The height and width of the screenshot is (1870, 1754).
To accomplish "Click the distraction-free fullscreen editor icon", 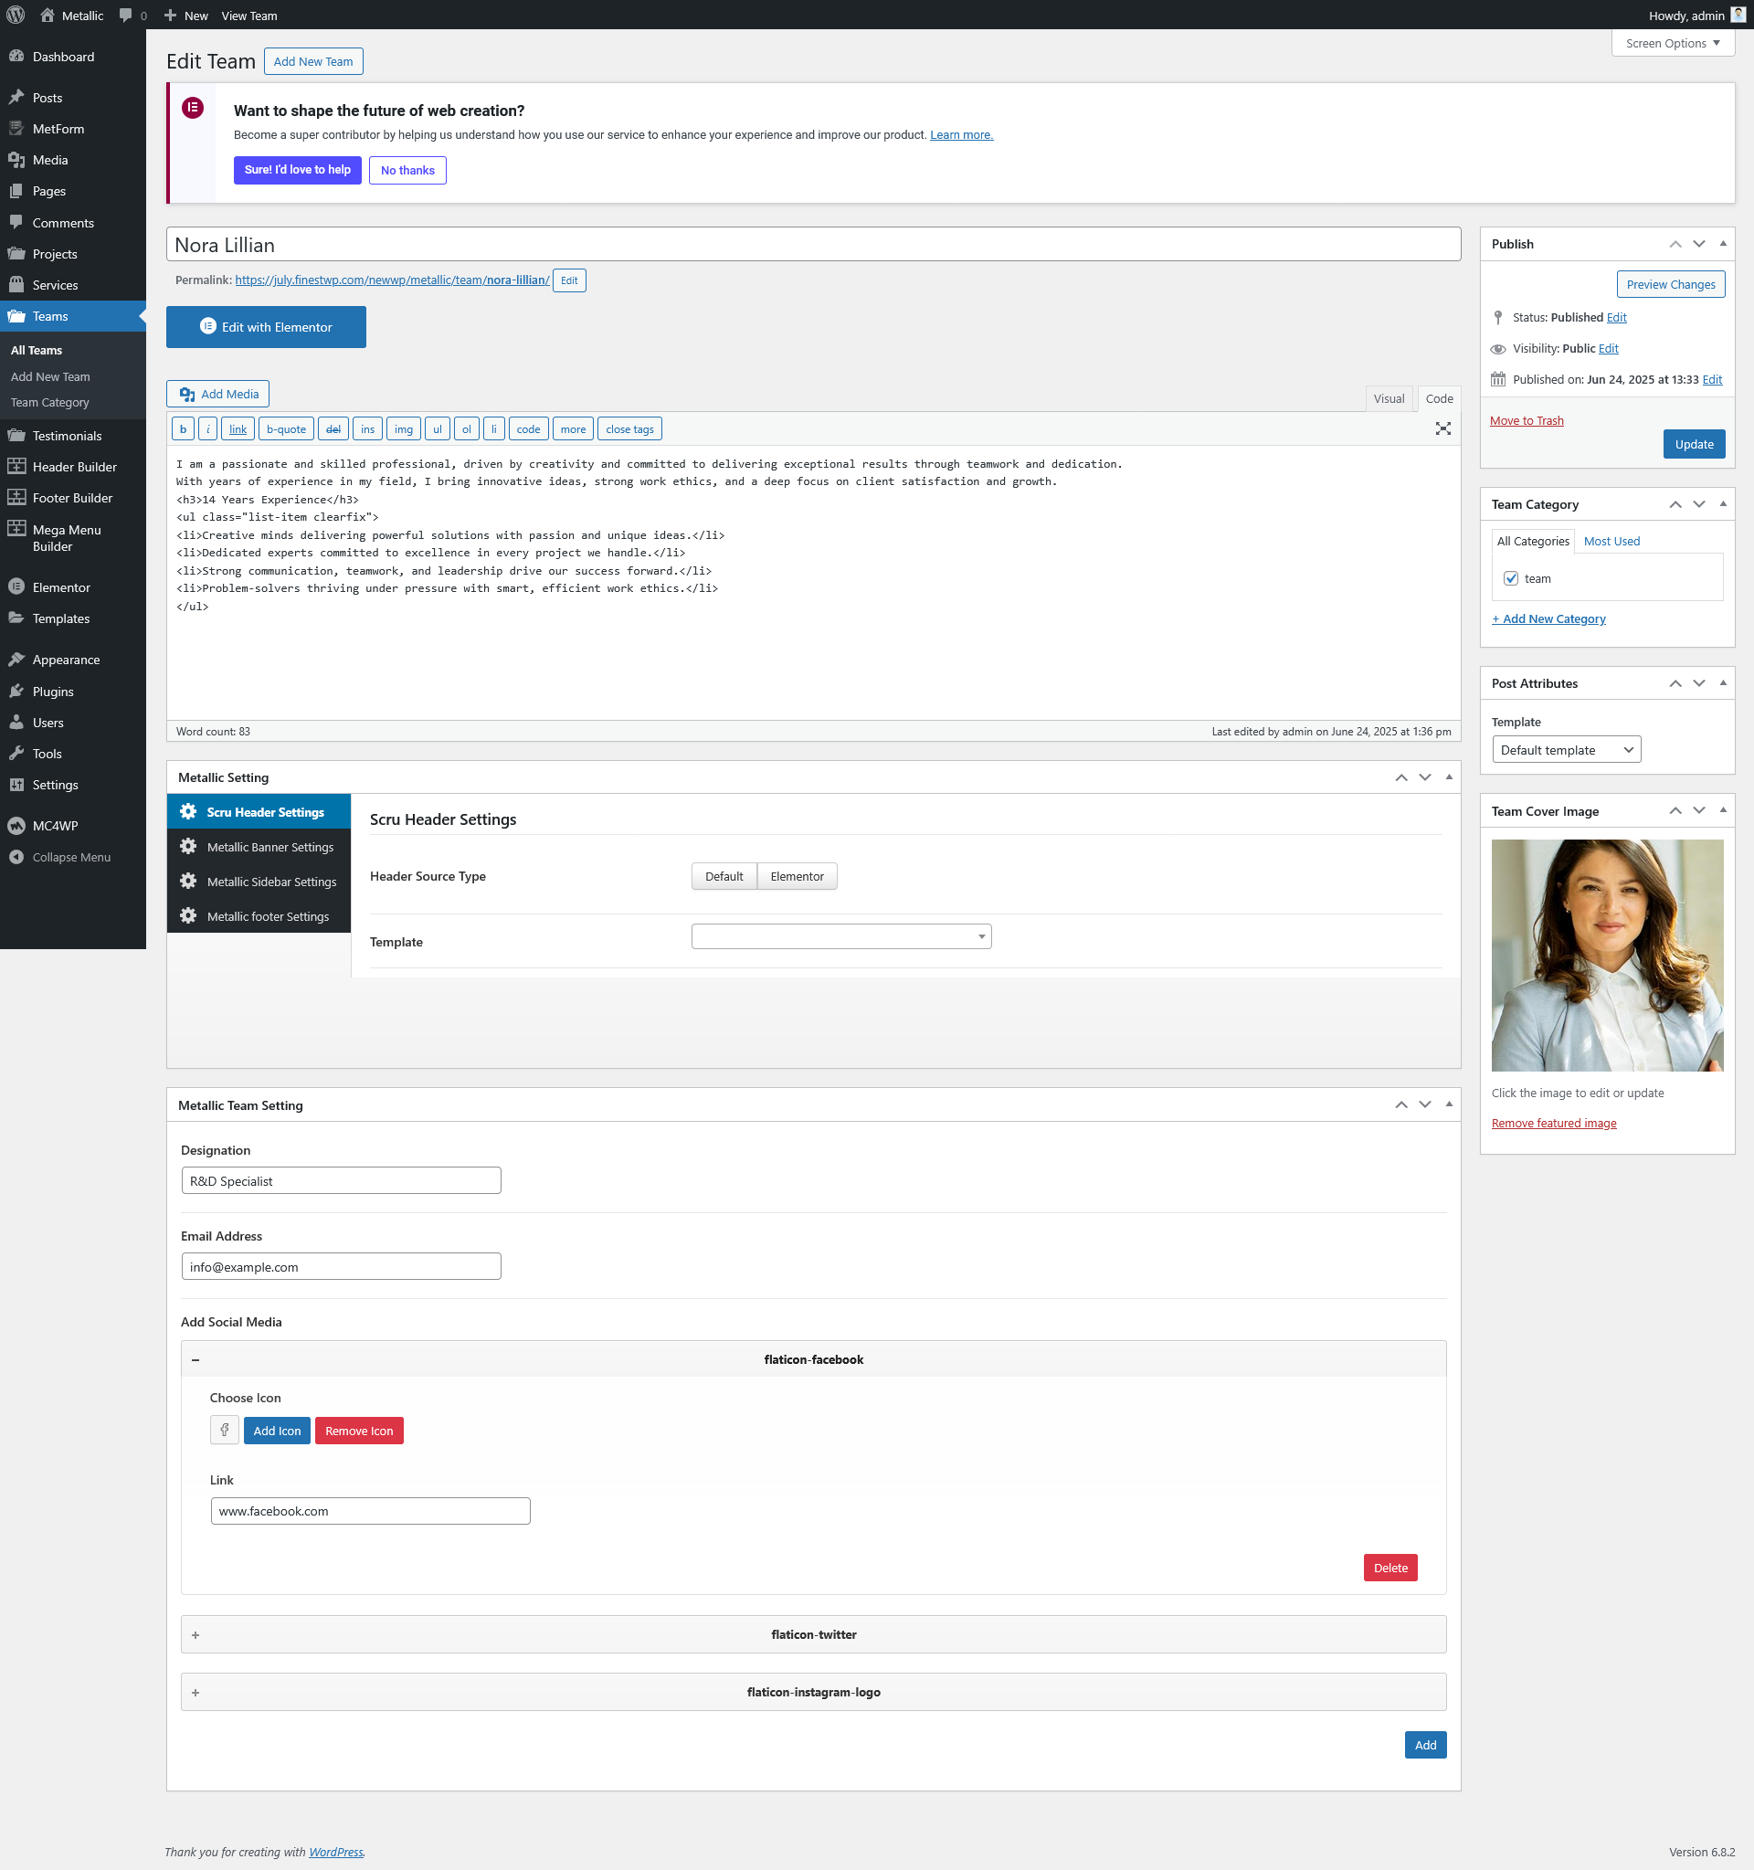I will (x=1442, y=429).
